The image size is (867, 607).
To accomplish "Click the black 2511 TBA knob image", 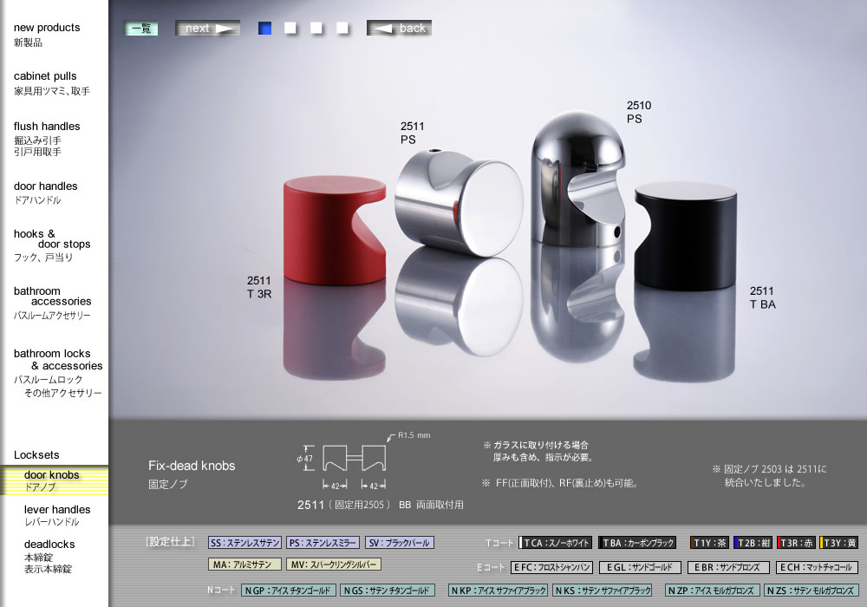I will [x=686, y=237].
